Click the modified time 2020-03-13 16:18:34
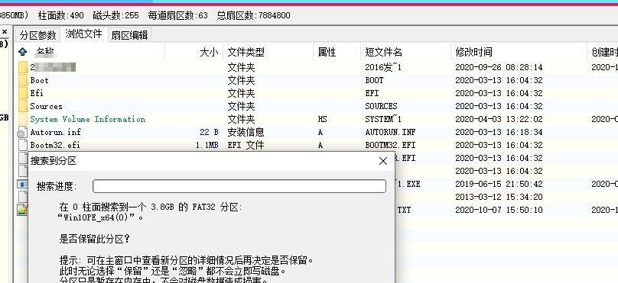618x283 pixels. point(499,132)
